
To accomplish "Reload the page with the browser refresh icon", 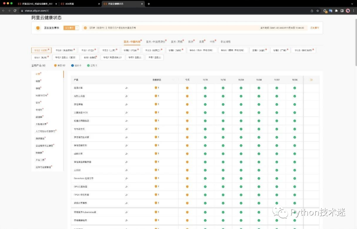I will pyautogui.click(x=15, y=11).
